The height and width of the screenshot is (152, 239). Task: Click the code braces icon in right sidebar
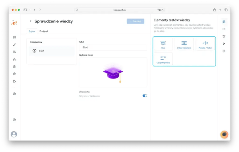point(224,29)
